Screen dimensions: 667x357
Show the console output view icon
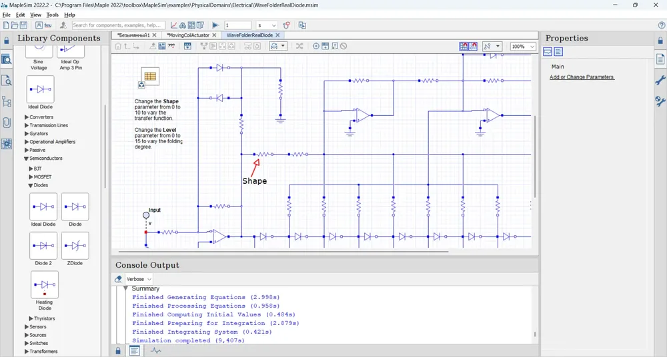point(135,350)
